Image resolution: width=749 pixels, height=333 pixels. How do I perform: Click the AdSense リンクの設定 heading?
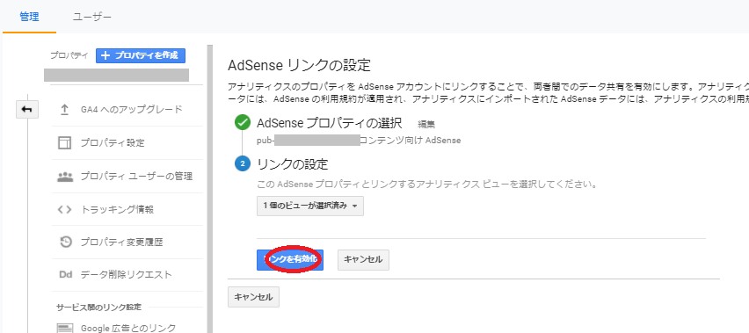point(300,64)
